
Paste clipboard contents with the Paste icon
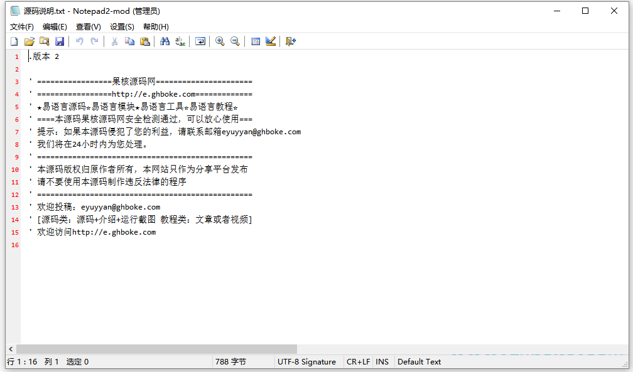pyautogui.click(x=145, y=41)
